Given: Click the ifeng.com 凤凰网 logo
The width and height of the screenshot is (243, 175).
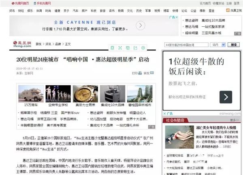Looking at the screenshot, I should (x=22, y=44).
